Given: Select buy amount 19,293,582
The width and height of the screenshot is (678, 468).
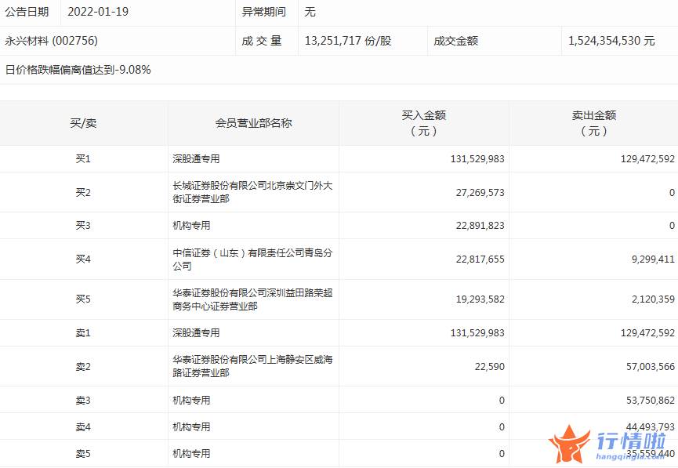Looking at the screenshot, I should pyautogui.click(x=480, y=299).
